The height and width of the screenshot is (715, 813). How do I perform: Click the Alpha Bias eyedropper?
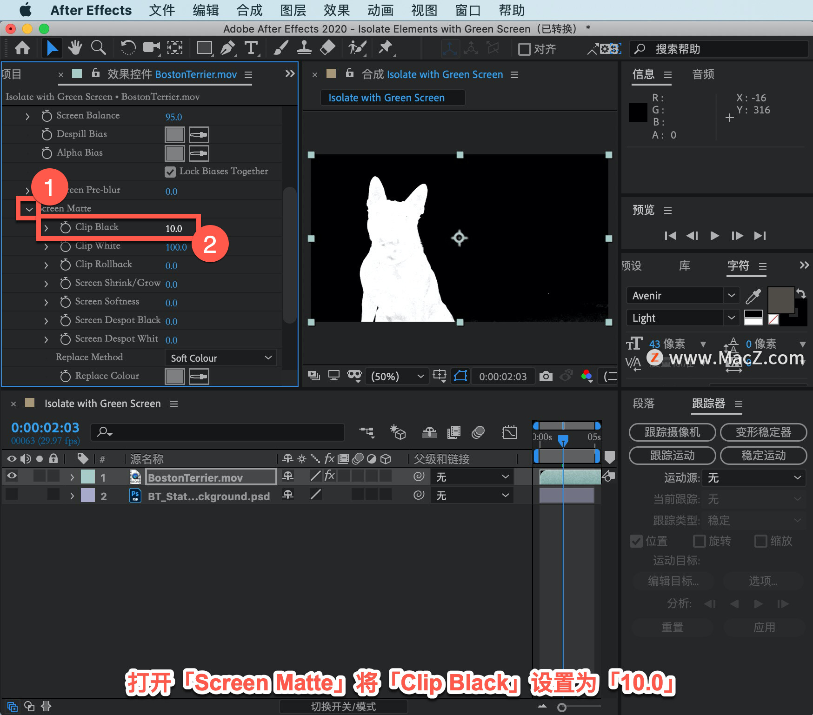199,153
